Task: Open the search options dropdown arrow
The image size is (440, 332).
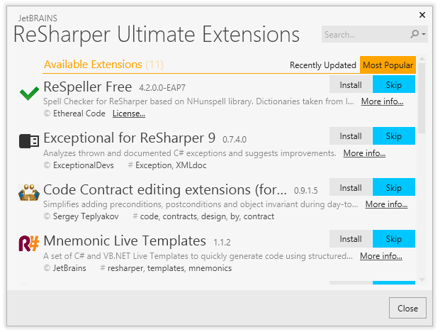Action: [x=424, y=34]
